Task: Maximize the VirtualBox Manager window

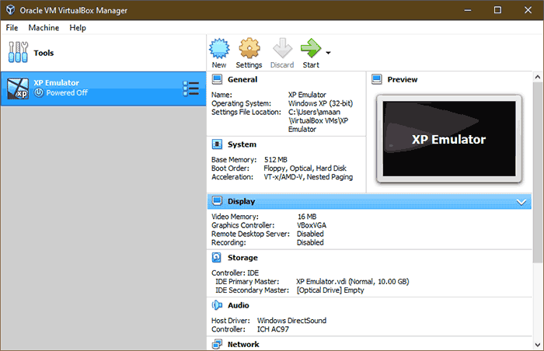Action: [x=497, y=10]
